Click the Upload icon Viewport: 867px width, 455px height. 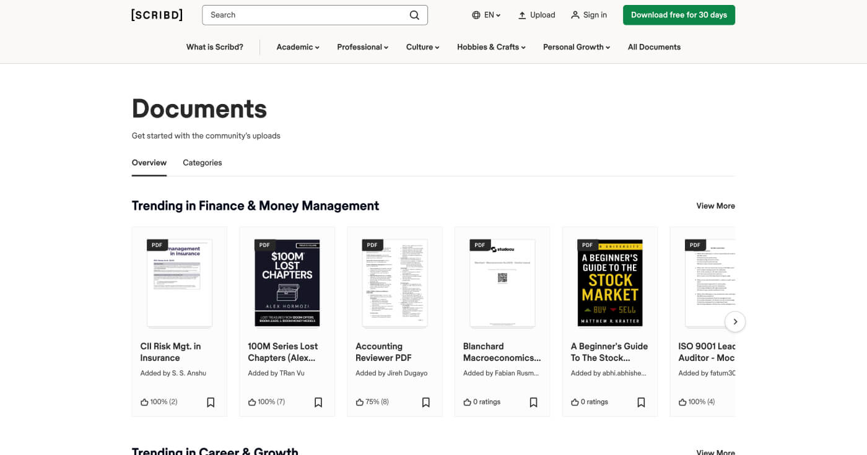click(x=521, y=14)
